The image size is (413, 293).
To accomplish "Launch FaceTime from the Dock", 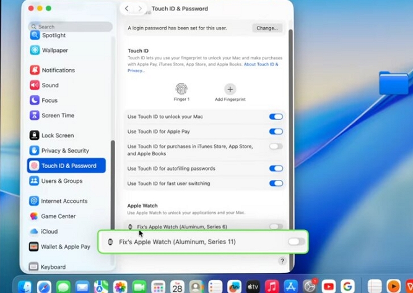I will [139, 287].
